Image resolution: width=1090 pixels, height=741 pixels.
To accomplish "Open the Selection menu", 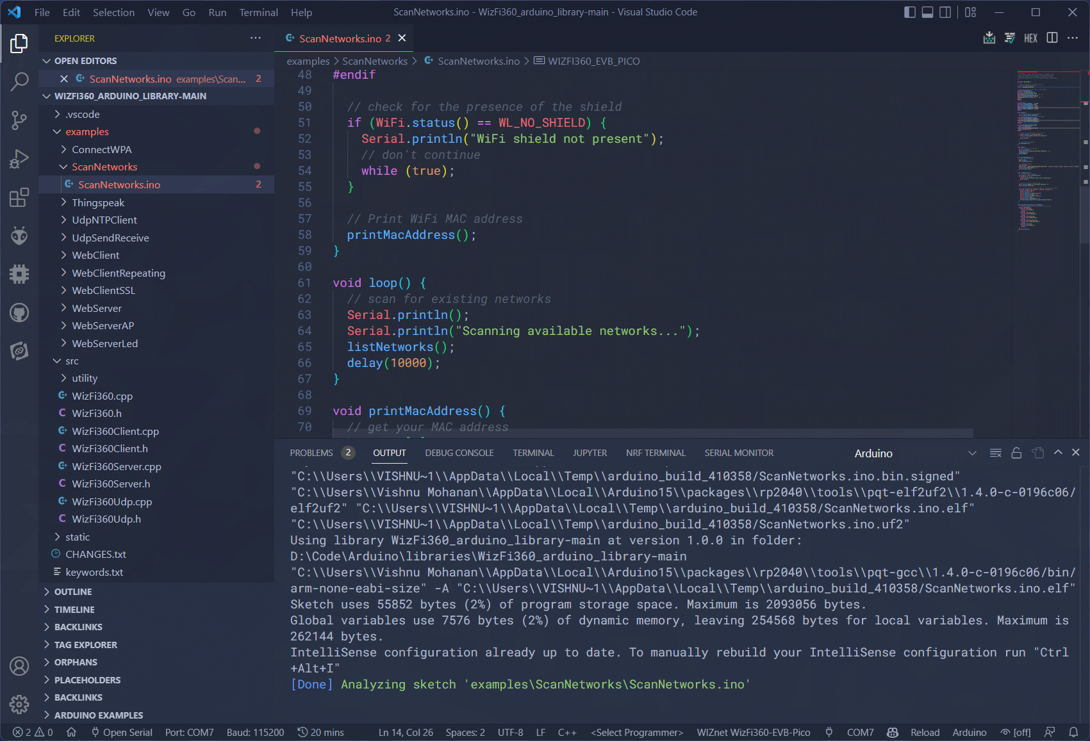I will point(113,12).
